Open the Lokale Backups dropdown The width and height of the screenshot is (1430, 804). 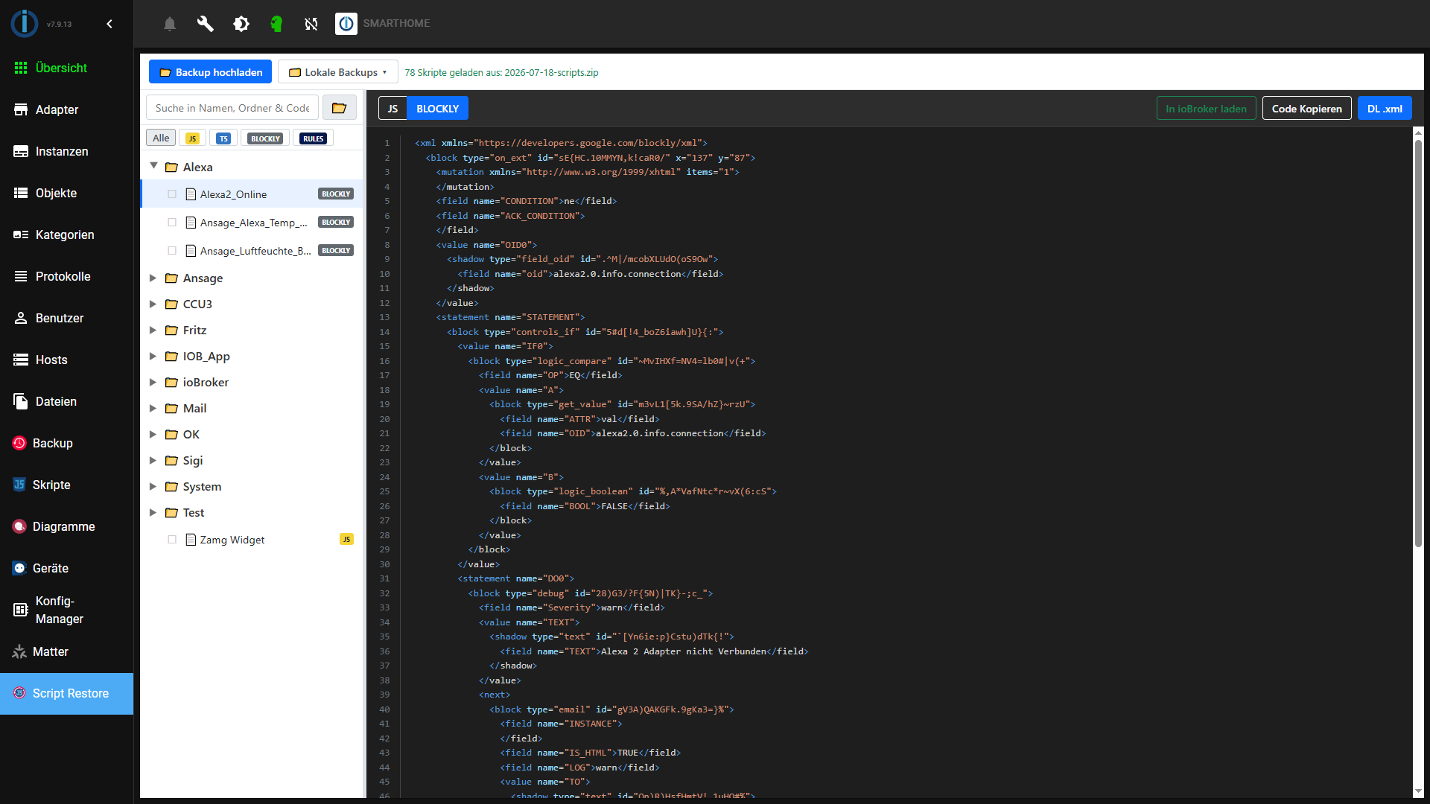[337, 72]
